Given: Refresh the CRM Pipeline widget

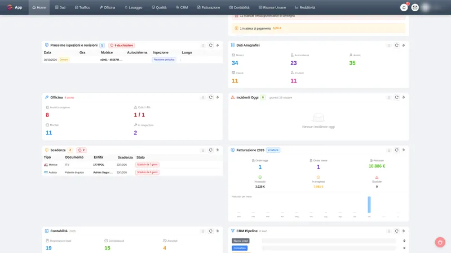Looking at the screenshot, I should 397,231.
